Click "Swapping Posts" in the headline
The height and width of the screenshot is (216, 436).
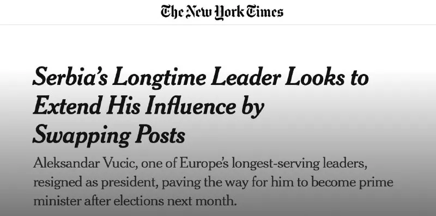coord(109,135)
